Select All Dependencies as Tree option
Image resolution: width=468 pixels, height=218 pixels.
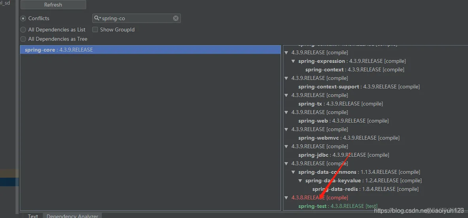pos(23,39)
